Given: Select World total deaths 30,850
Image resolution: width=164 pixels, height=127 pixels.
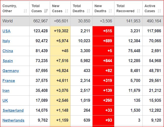Looking at the screenshot, I should [84, 21].
